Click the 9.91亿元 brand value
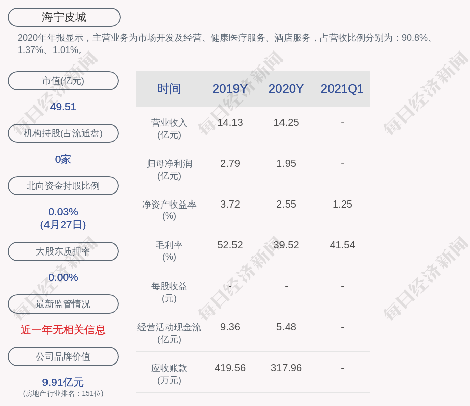This screenshot has width=470, height=406. [63, 382]
